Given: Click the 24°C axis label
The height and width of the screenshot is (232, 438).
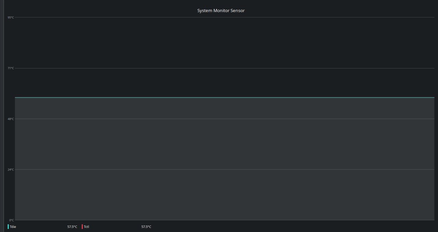Looking at the screenshot, I should [11, 169].
